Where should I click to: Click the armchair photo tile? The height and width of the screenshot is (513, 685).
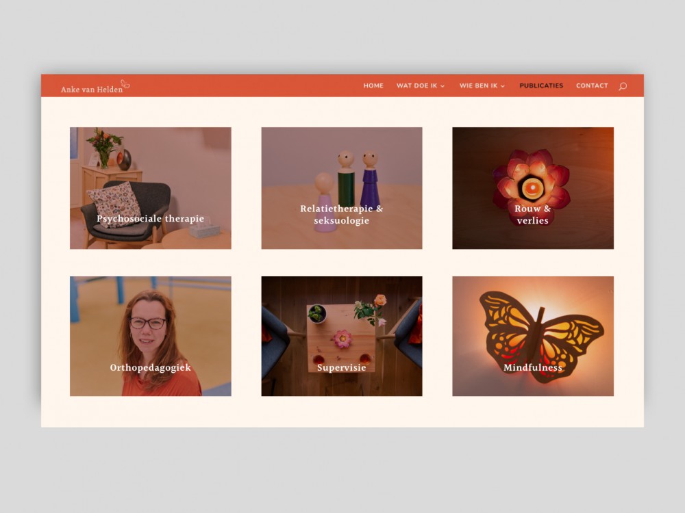pyautogui.click(x=150, y=188)
